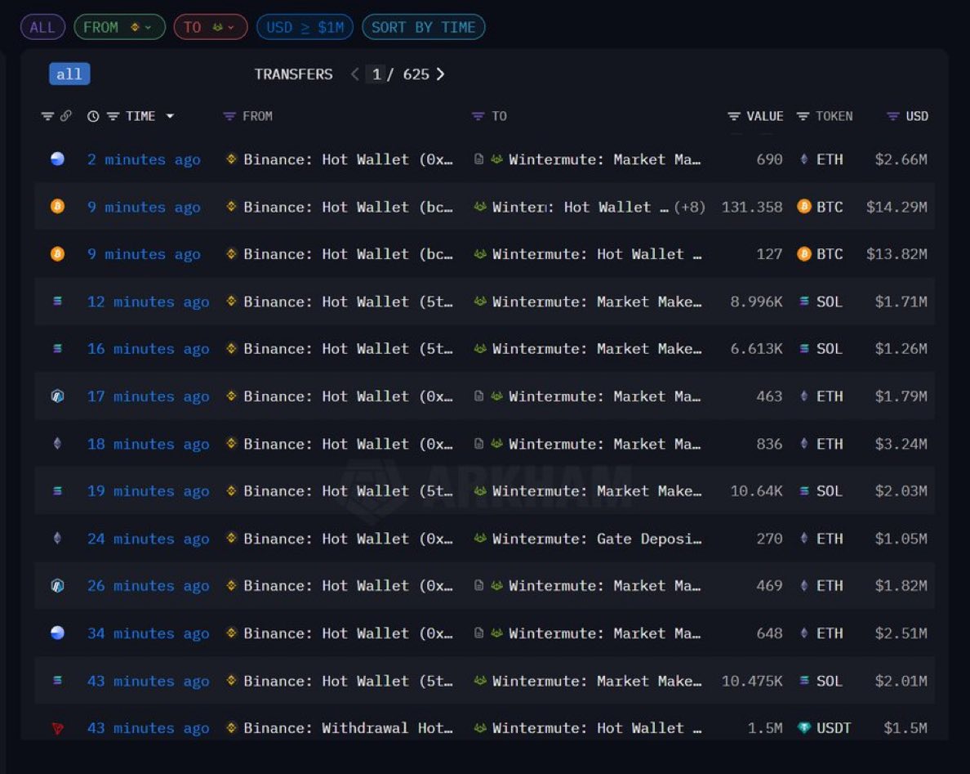Open the '2 minutes ago' transaction link
This screenshot has width=970, height=774.
(x=144, y=159)
